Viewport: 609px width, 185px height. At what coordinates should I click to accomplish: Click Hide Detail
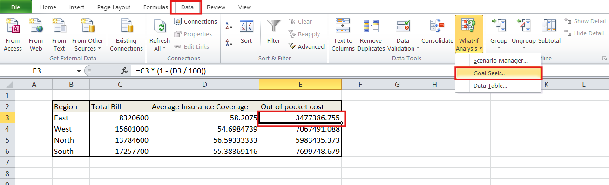584,33
